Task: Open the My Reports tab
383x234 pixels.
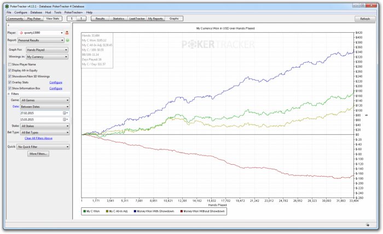Action: pos(155,19)
